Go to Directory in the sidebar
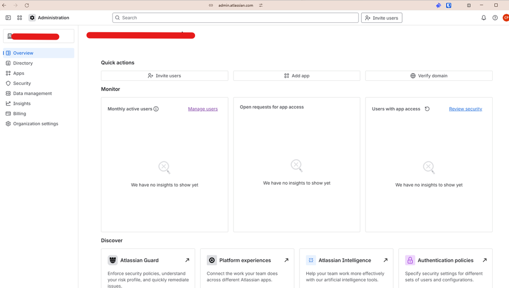Viewport: 509px width, 288px height. pos(39,63)
